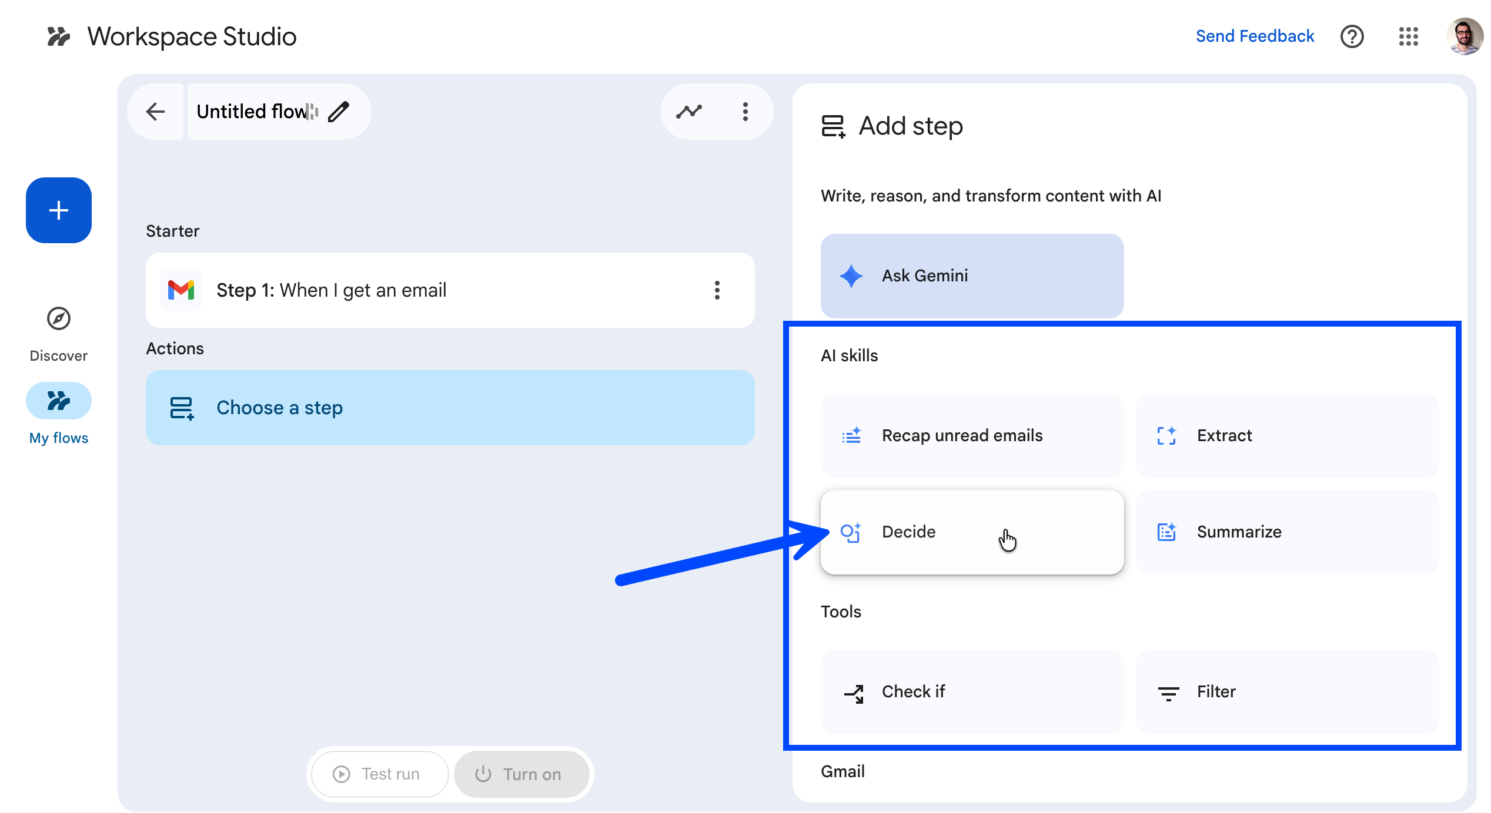Open the Discover compass icon
This screenshot has width=1491, height=813.
59,318
